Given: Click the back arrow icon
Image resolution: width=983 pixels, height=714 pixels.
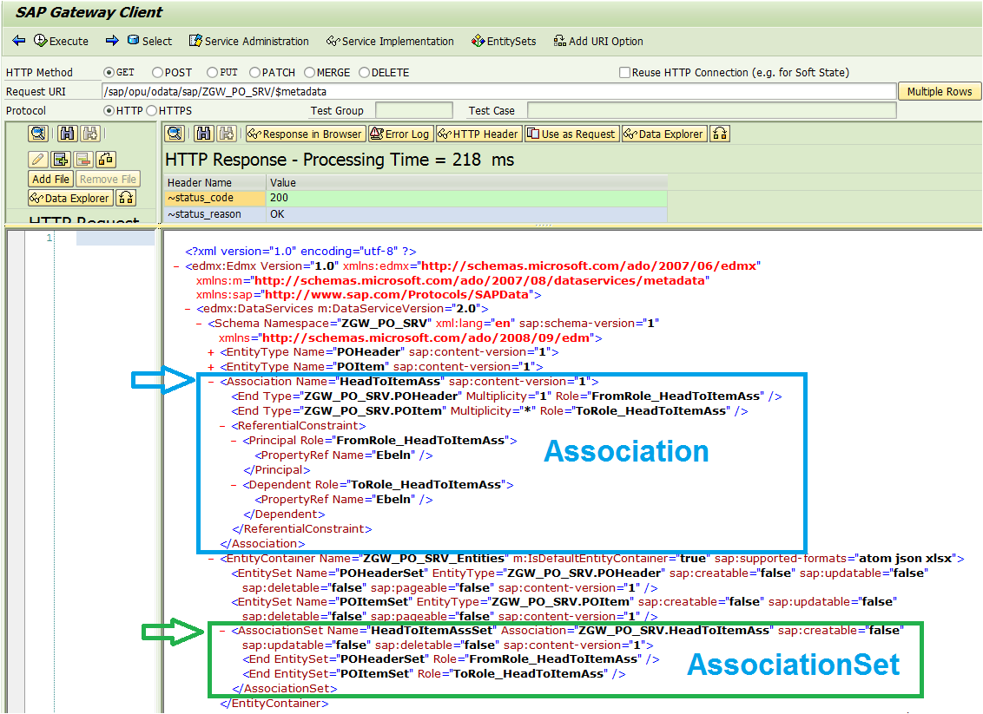Looking at the screenshot, I should coord(19,41).
